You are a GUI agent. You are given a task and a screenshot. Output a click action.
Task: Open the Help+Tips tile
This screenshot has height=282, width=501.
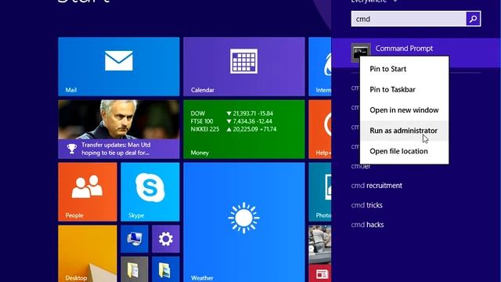point(320,129)
